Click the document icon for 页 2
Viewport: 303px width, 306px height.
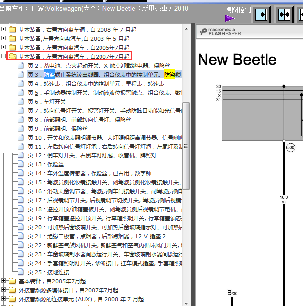pyautogui.click(x=21, y=65)
